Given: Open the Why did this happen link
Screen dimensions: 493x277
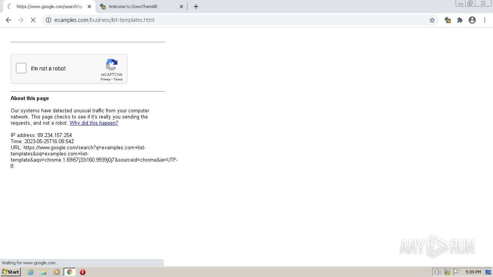Looking at the screenshot, I should tap(94, 123).
